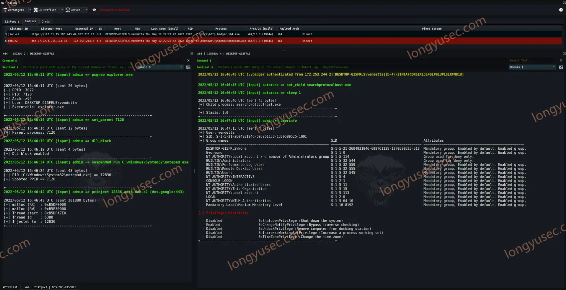Viewport: 566px width, 290px height.
Task: Click the Spoofed PPID => 7120 output line
Action: coord(30,179)
